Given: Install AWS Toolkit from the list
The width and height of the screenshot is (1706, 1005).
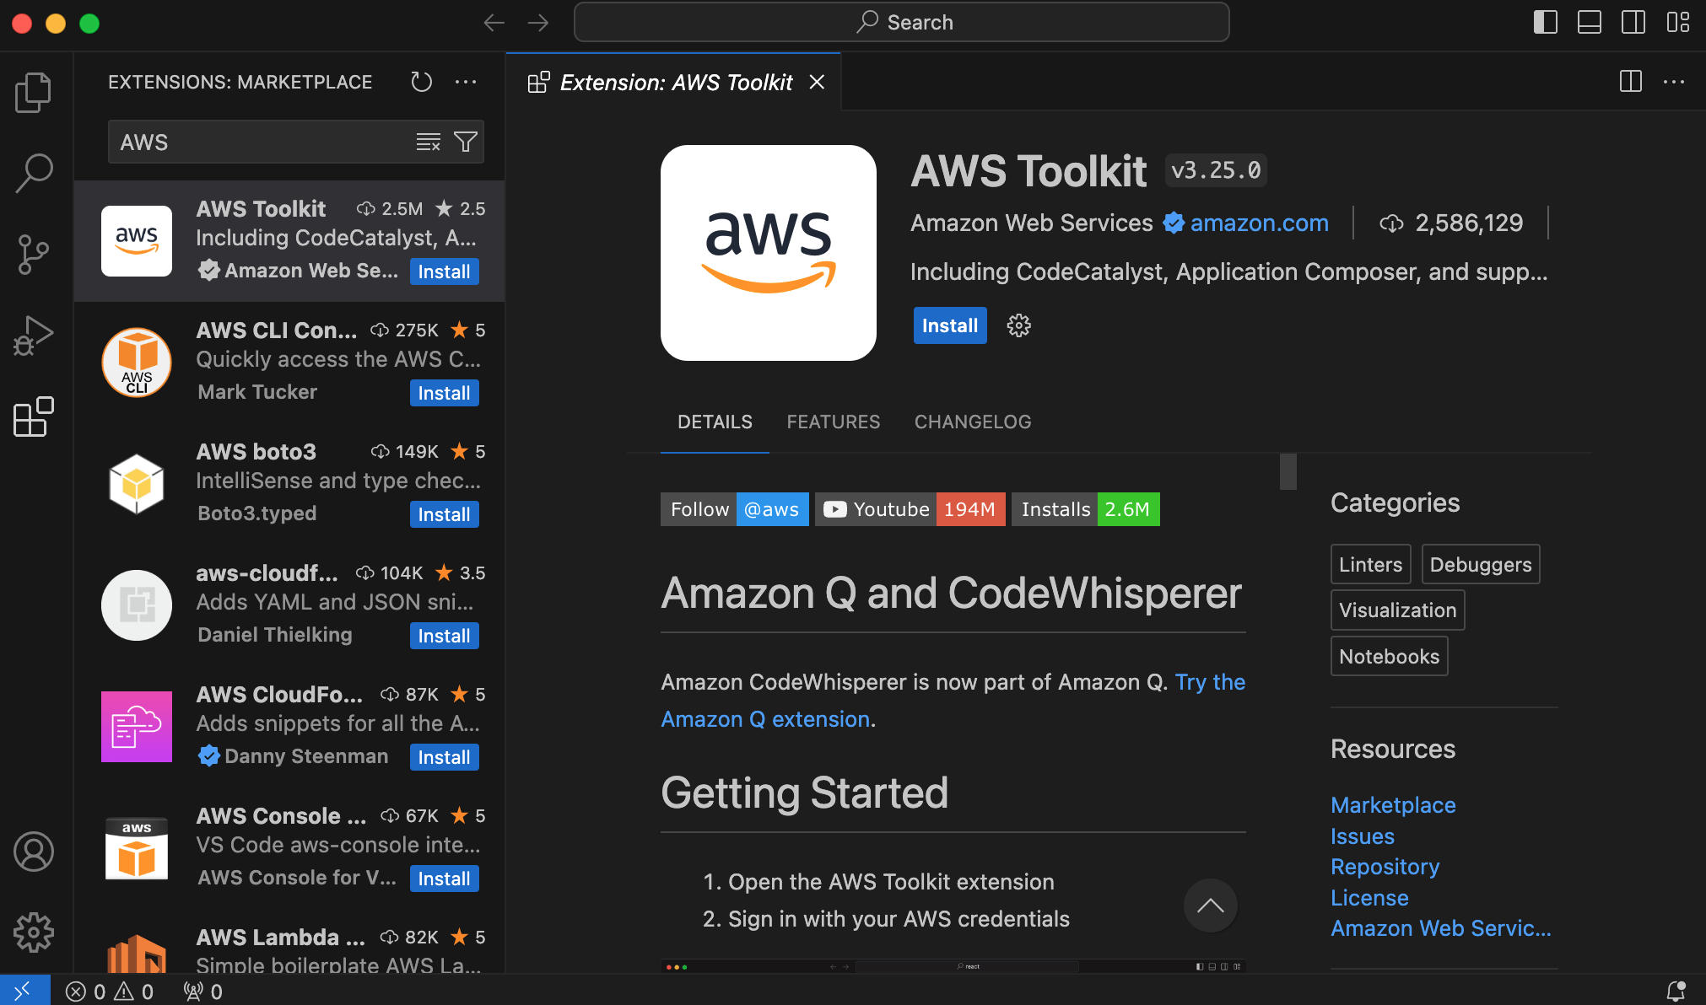Looking at the screenshot, I should [x=445, y=271].
